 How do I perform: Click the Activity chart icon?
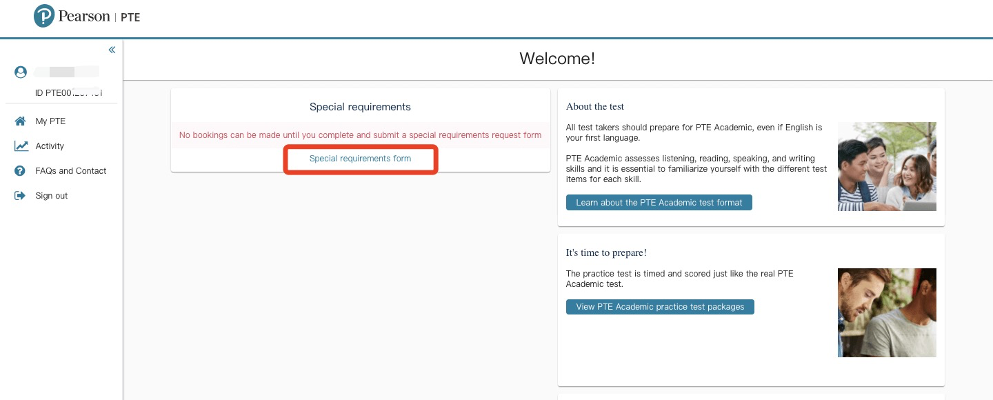click(x=21, y=146)
